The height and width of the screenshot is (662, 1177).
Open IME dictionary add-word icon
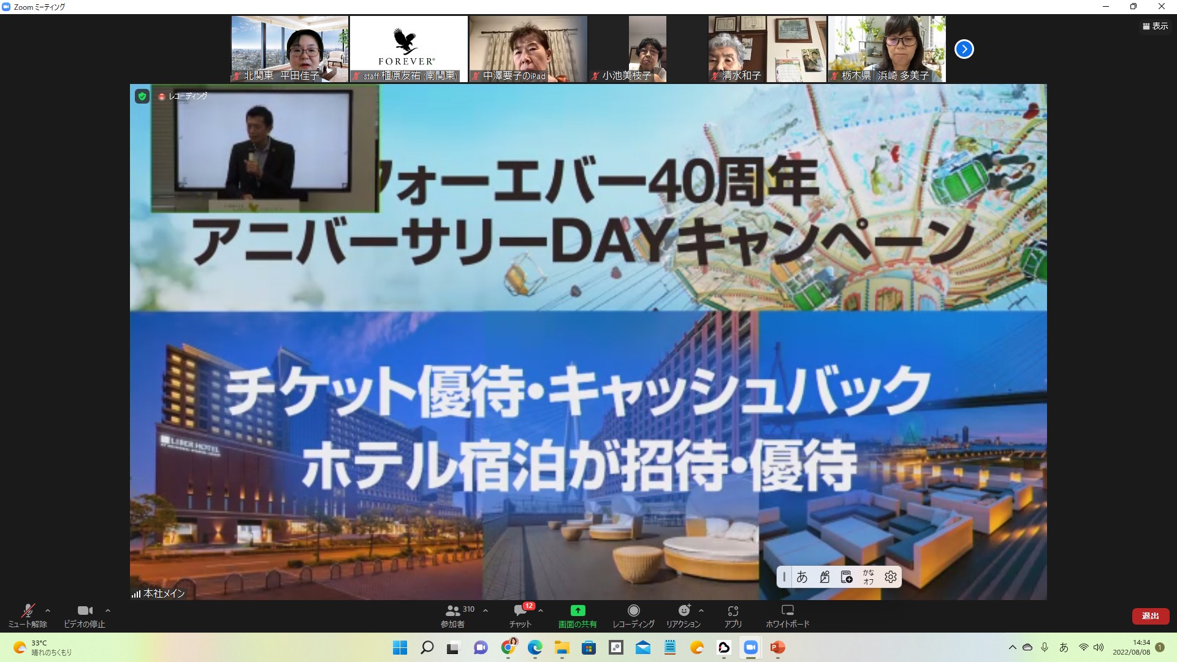click(x=847, y=577)
